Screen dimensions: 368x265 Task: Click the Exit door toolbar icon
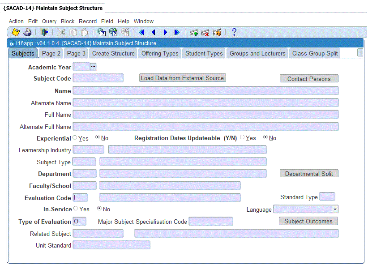coord(44,32)
